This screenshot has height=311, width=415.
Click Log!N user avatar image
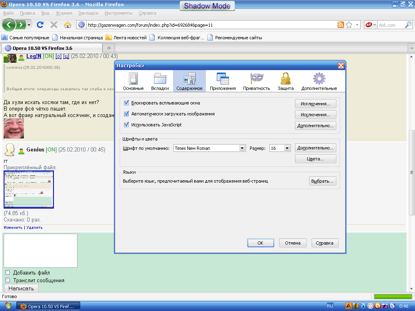coord(10,58)
